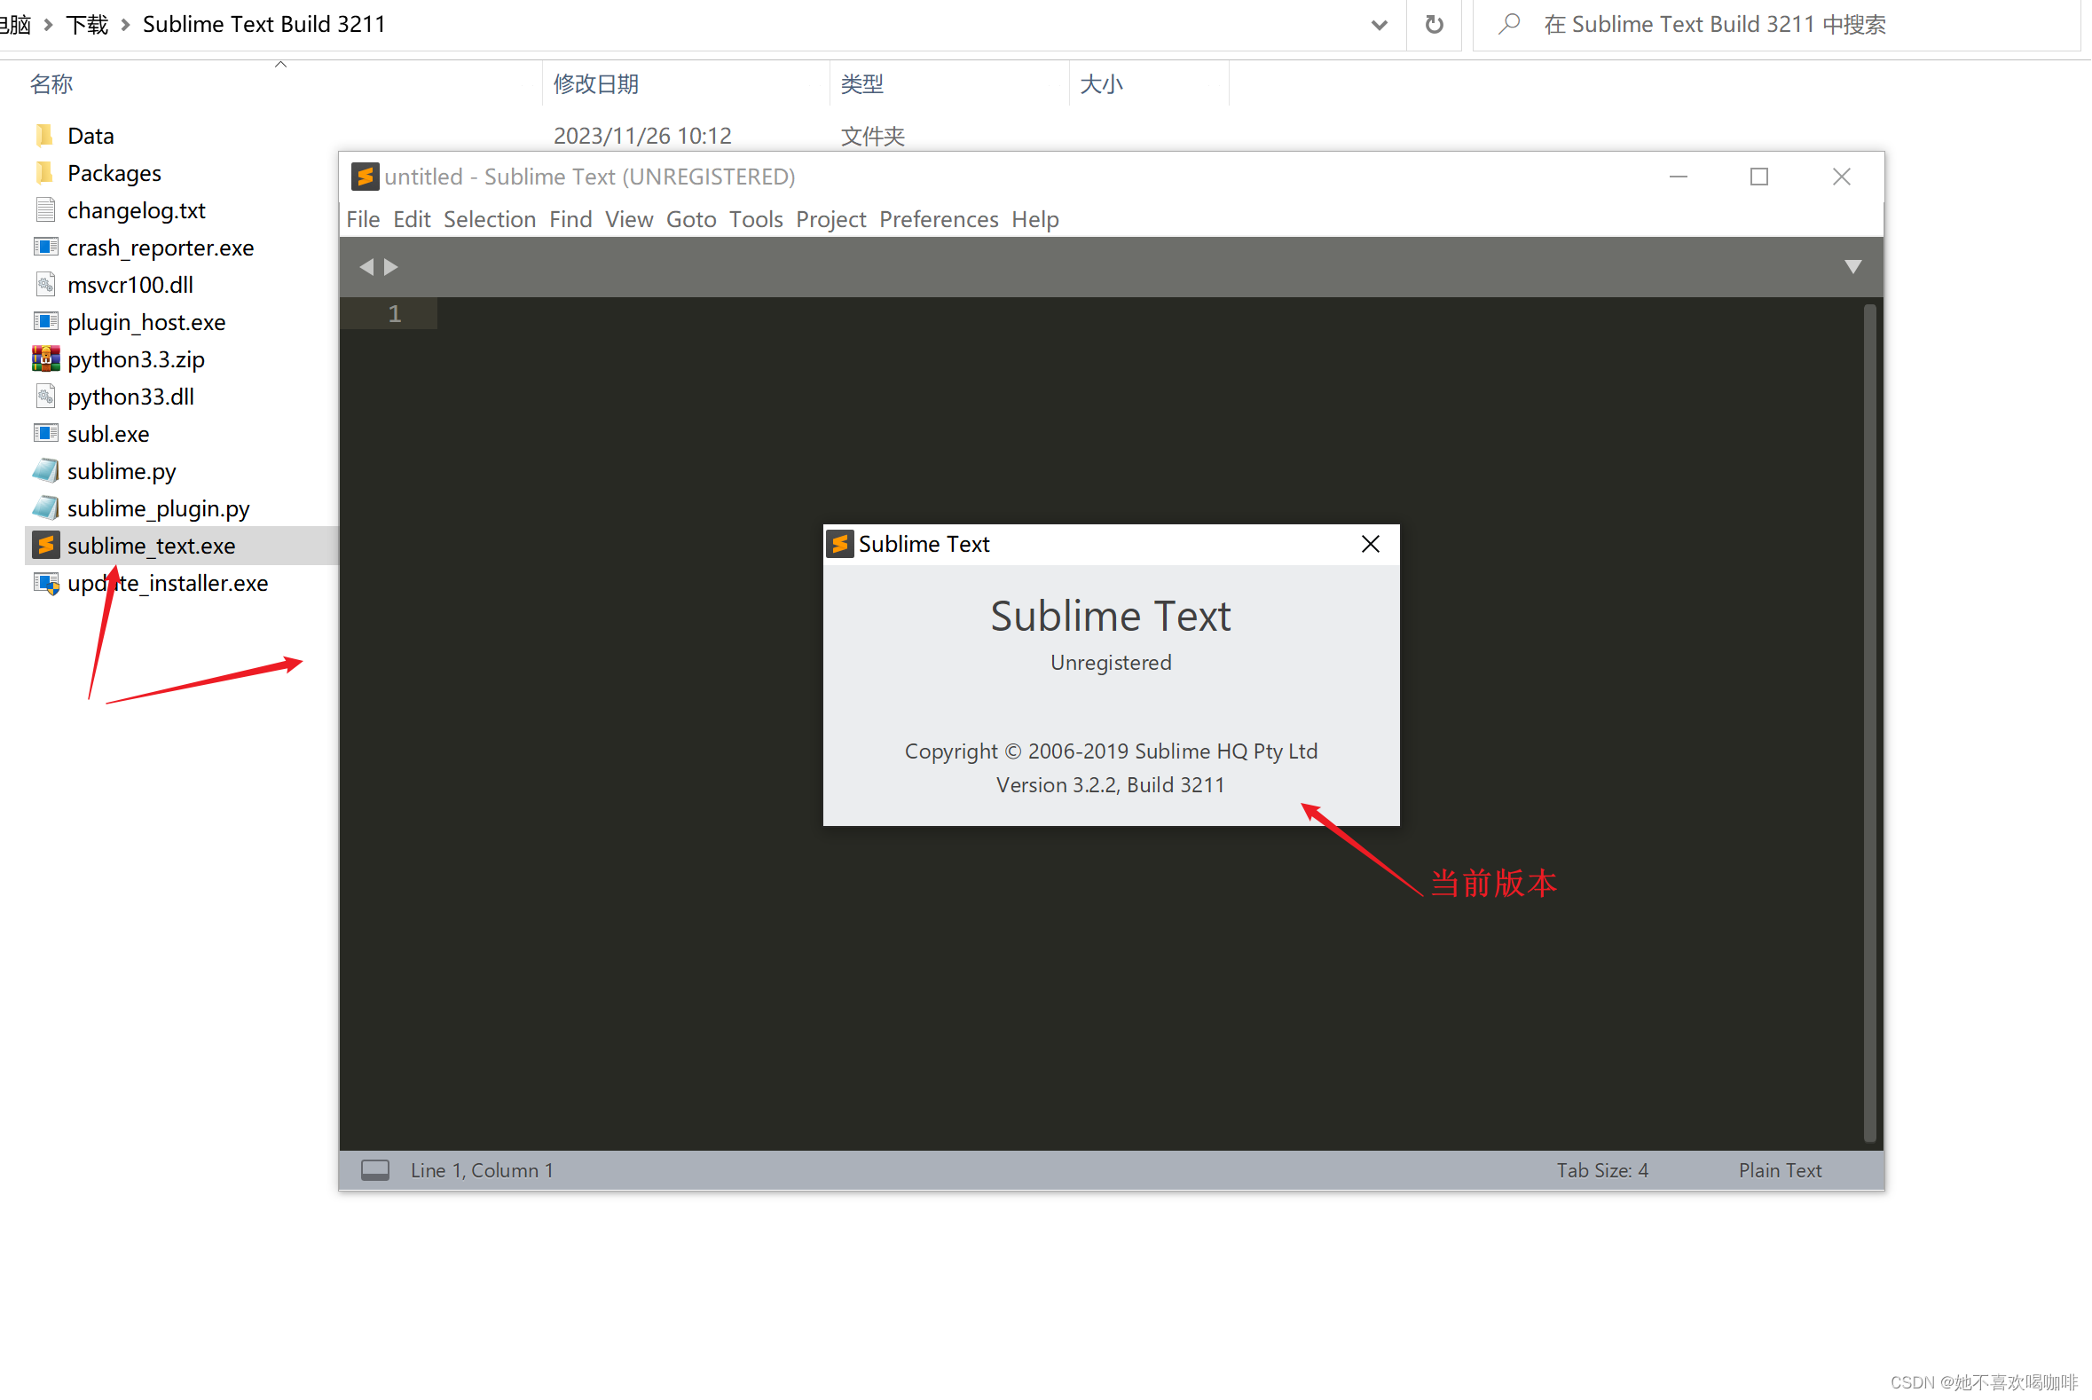Toggle the side bar icon in status bar
The width and height of the screenshot is (2092, 1400).
pyautogui.click(x=375, y=1169)
